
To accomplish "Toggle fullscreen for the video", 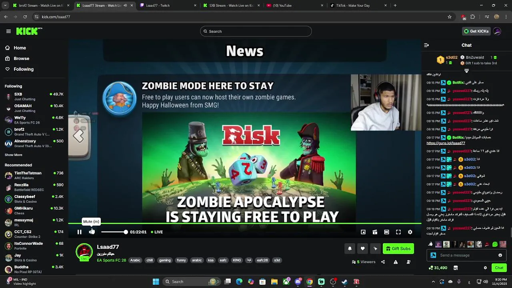I will pyautogui.click(x=398, y=232).
